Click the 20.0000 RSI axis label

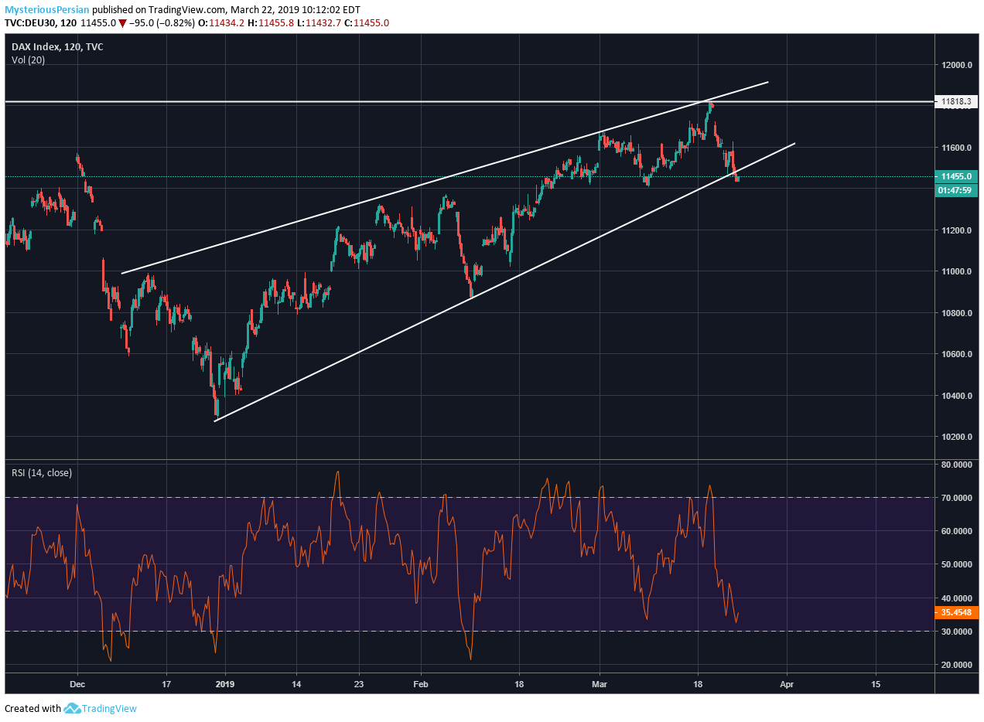click(x=956, y=665)
